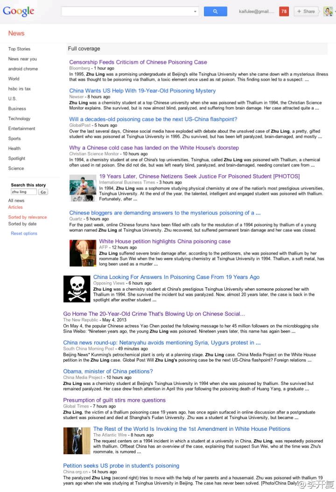The image size is (336, 492).
Task: Open 'China Looking For Answers' headline
Action: (176, 277)
